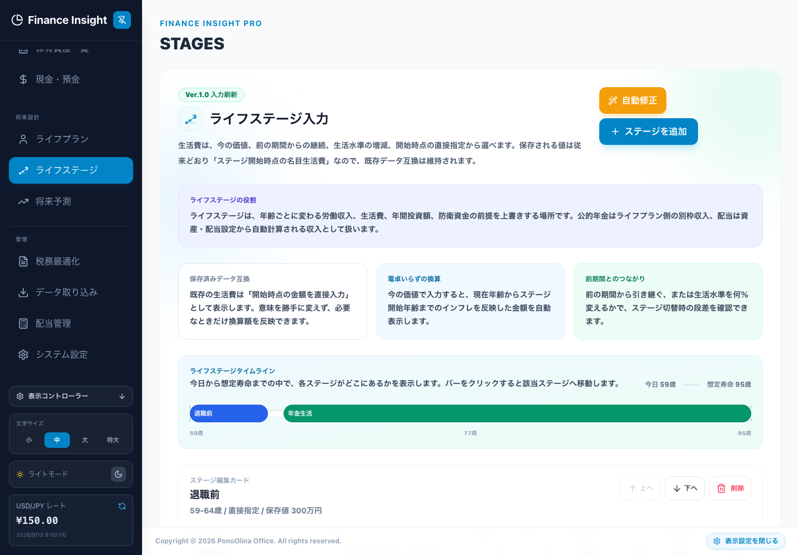Click the gear icon in 表示コントローラー header

[x=20, y=396]
